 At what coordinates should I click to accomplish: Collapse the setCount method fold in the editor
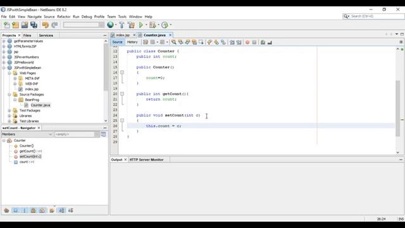click(122, 120)
